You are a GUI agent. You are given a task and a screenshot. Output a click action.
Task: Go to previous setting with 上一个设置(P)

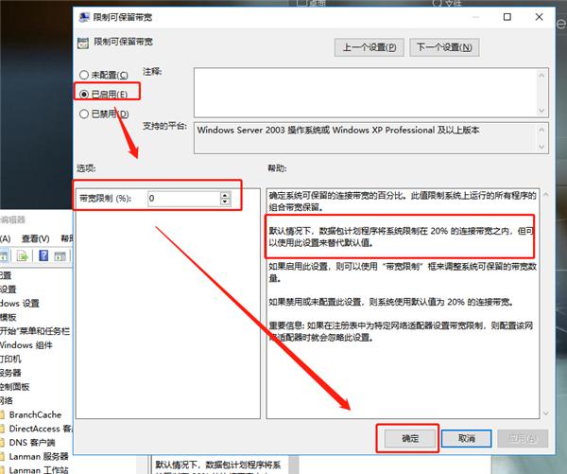[x=369, y=47]
